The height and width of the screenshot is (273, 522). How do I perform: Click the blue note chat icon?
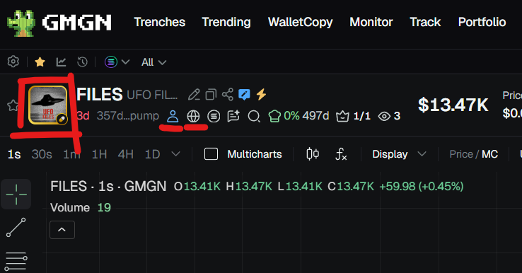click(x=244, y=95)
